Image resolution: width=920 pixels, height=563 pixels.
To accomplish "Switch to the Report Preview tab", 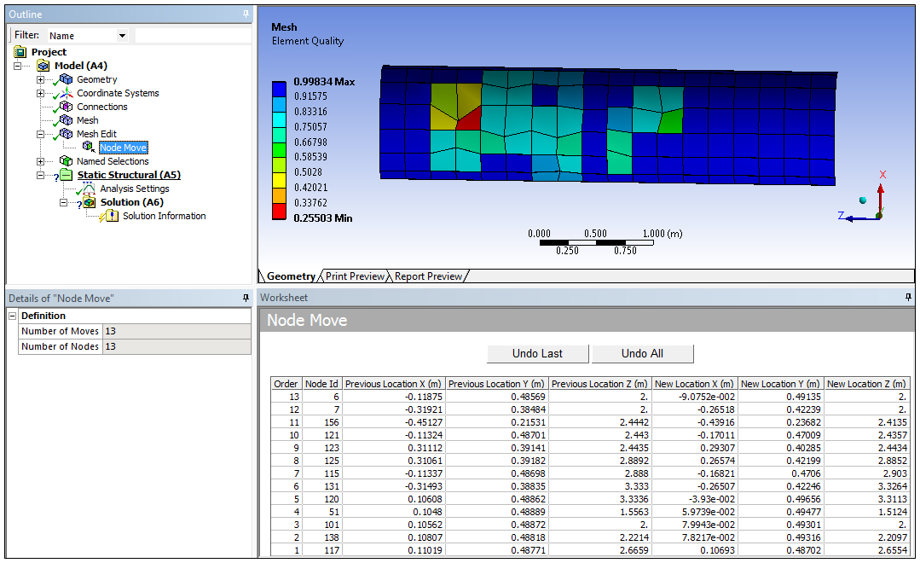I will (429, 276).
